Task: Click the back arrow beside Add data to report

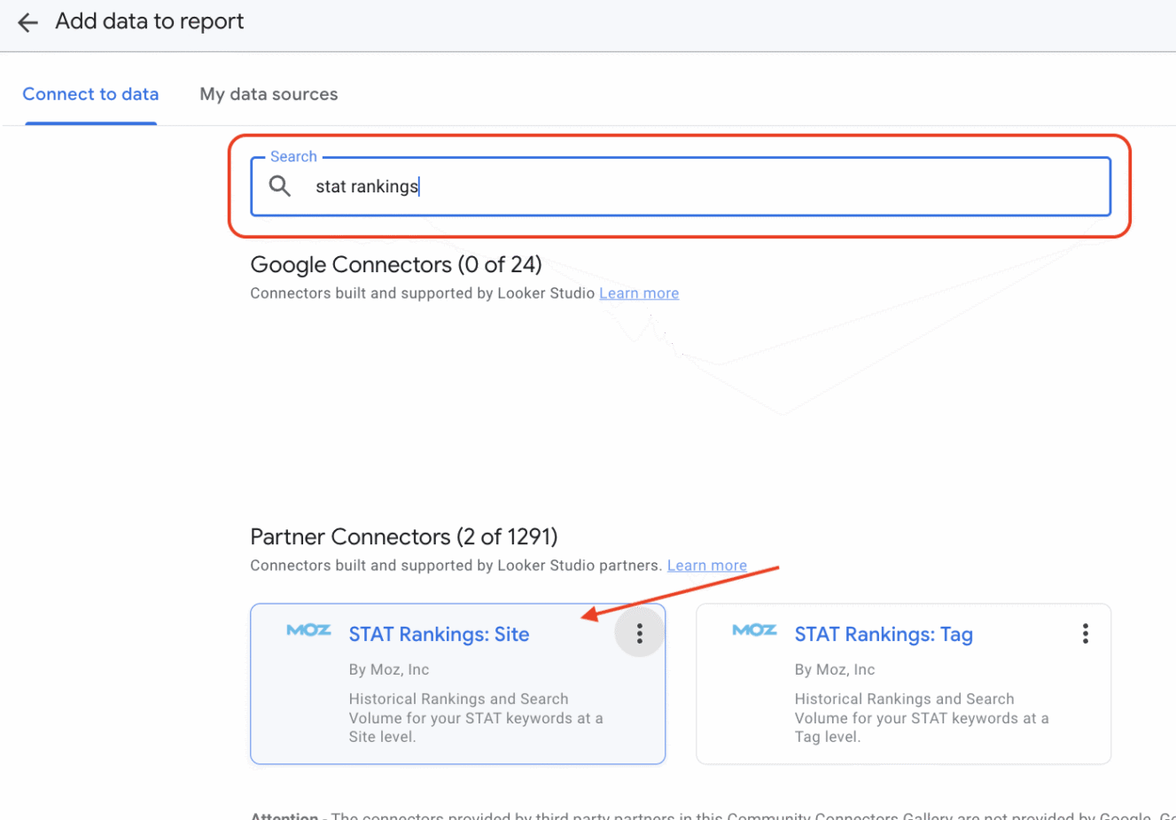Action: point(27,22)
